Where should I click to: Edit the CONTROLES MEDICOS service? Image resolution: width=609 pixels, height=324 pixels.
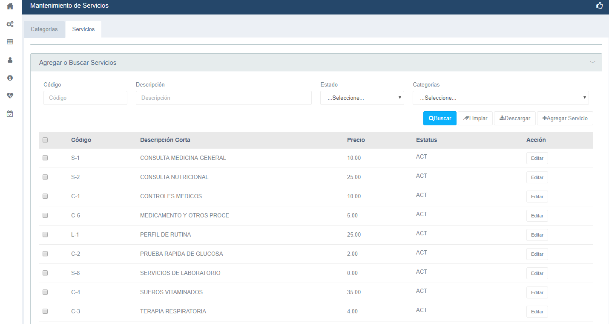[x=537, y=197]
